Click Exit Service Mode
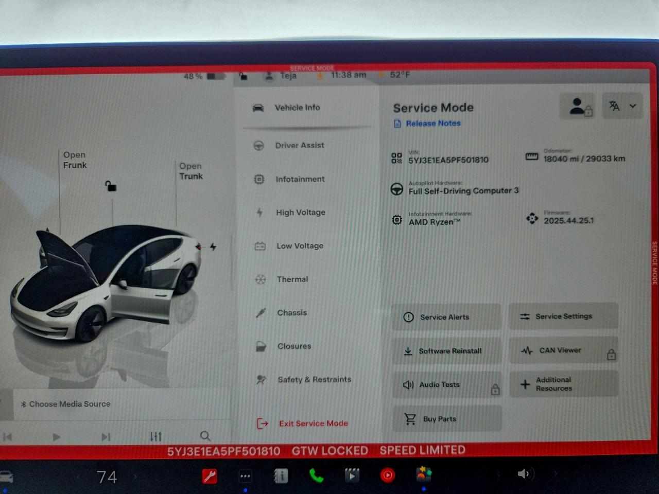The image size is (659, 494). click(302, 424)
